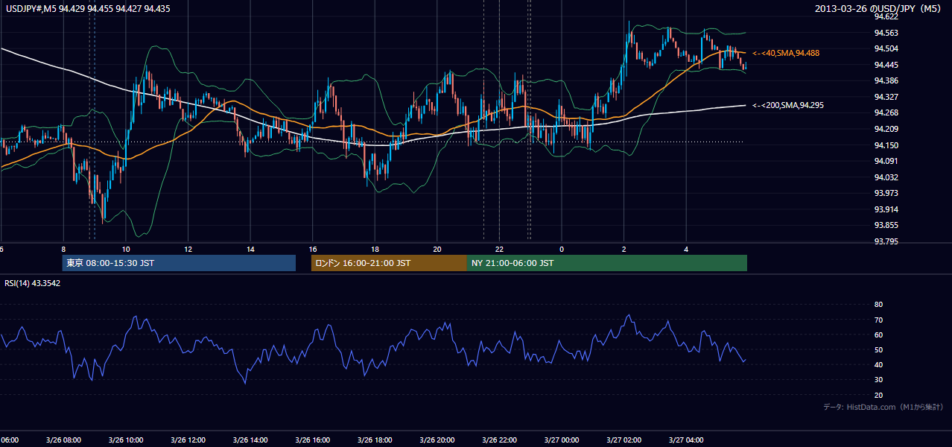952x447 pixels.
Task: Click price axis value 93.973
Action: click(886, 194)
